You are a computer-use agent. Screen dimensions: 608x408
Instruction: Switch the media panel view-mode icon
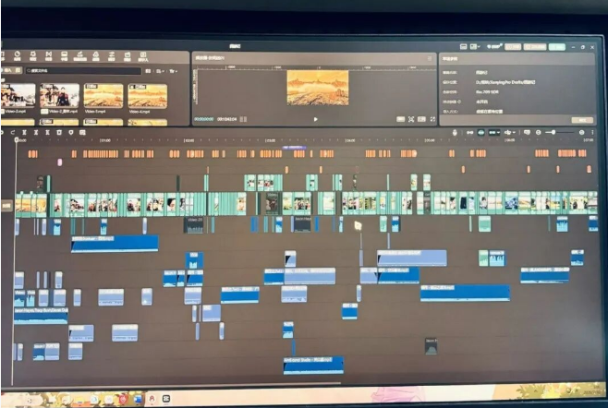click(148, 71)
